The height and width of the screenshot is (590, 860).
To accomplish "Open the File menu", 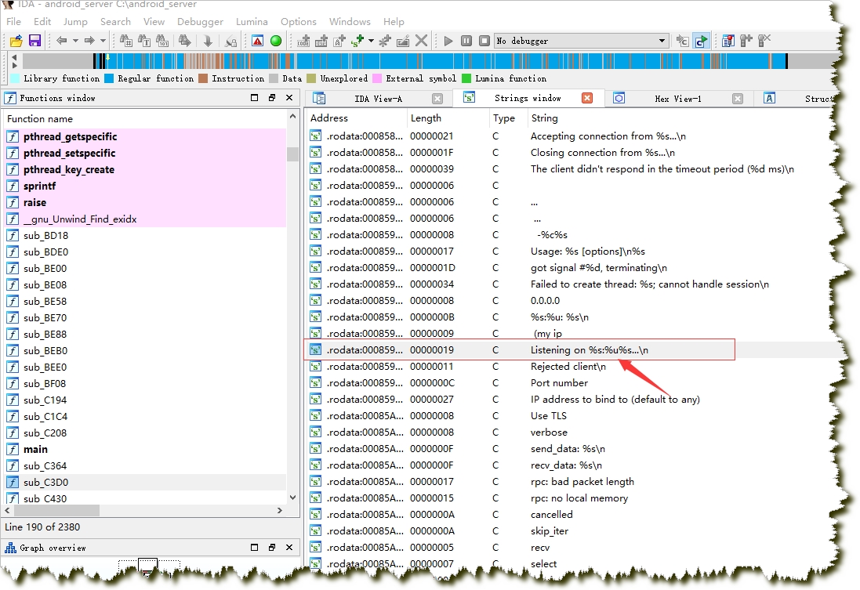I will pos(13,21).
